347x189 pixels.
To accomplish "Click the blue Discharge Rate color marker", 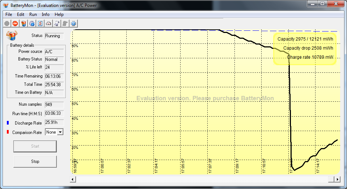I will coord(8,123).
